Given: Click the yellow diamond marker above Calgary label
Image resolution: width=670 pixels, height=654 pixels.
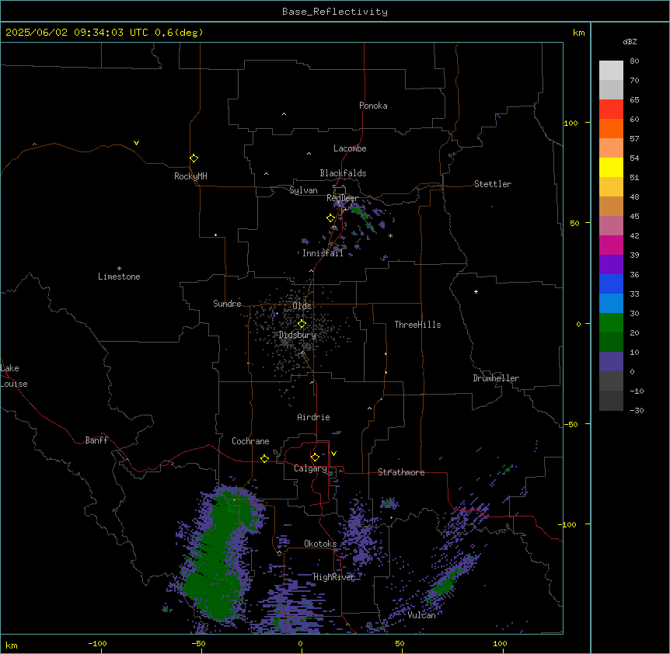Looking at the screenshot, I should coord(315,457).
